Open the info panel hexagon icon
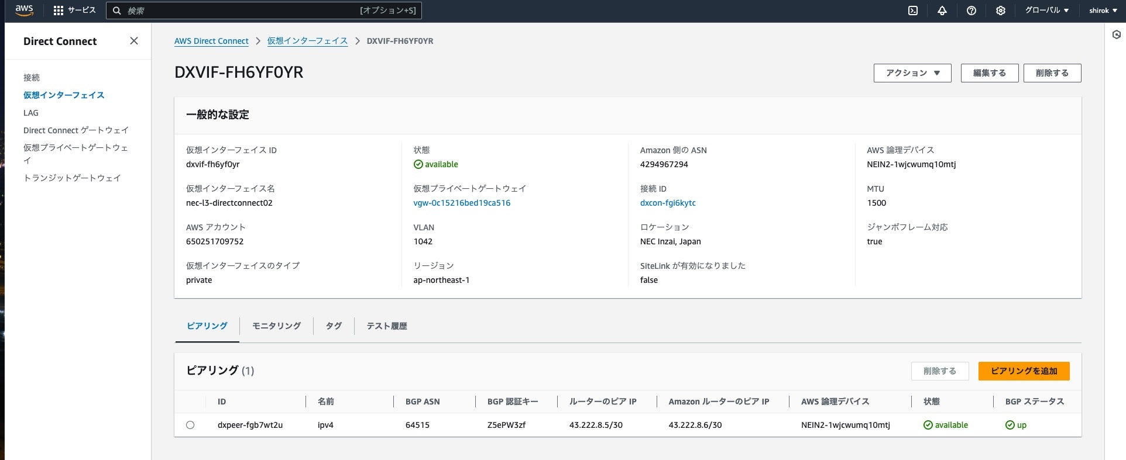This screenshot has height=460, width=1126. pos(1116,35)
